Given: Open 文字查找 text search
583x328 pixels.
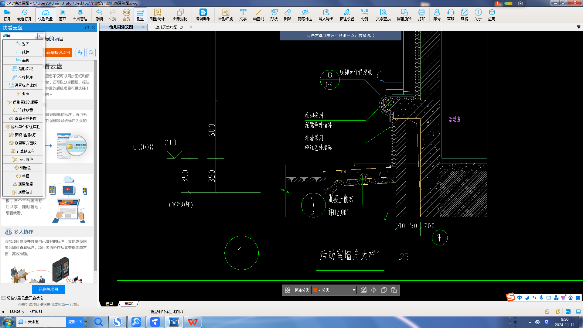Looking at the screenshot, I should 383,15.
